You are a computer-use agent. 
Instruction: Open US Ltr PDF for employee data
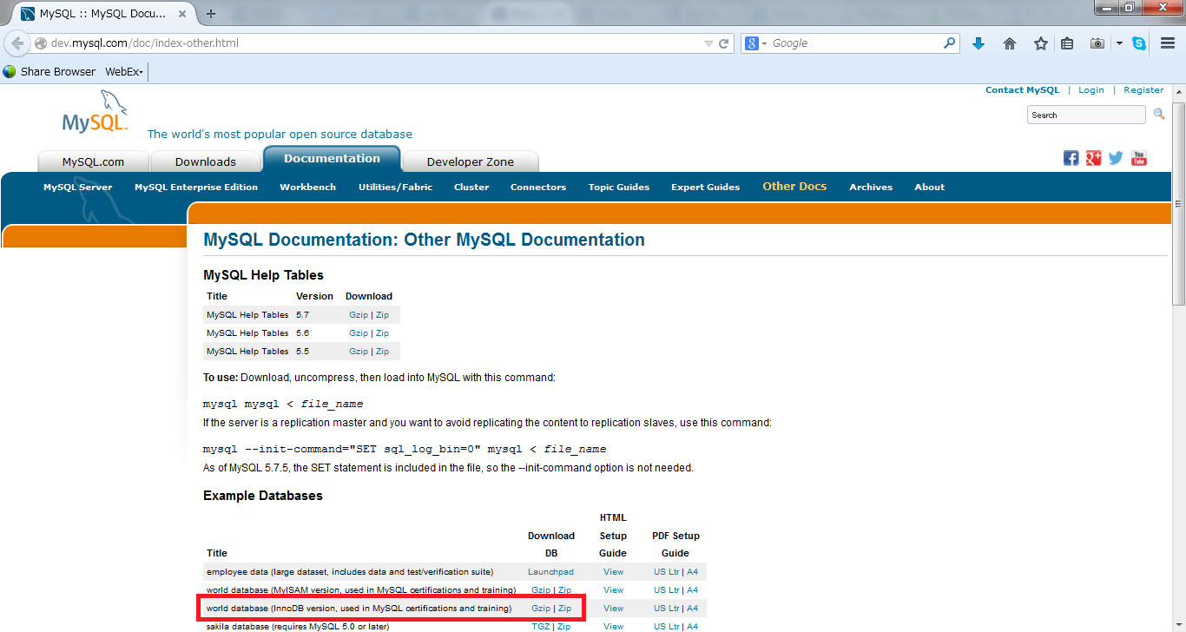[667, 572]
